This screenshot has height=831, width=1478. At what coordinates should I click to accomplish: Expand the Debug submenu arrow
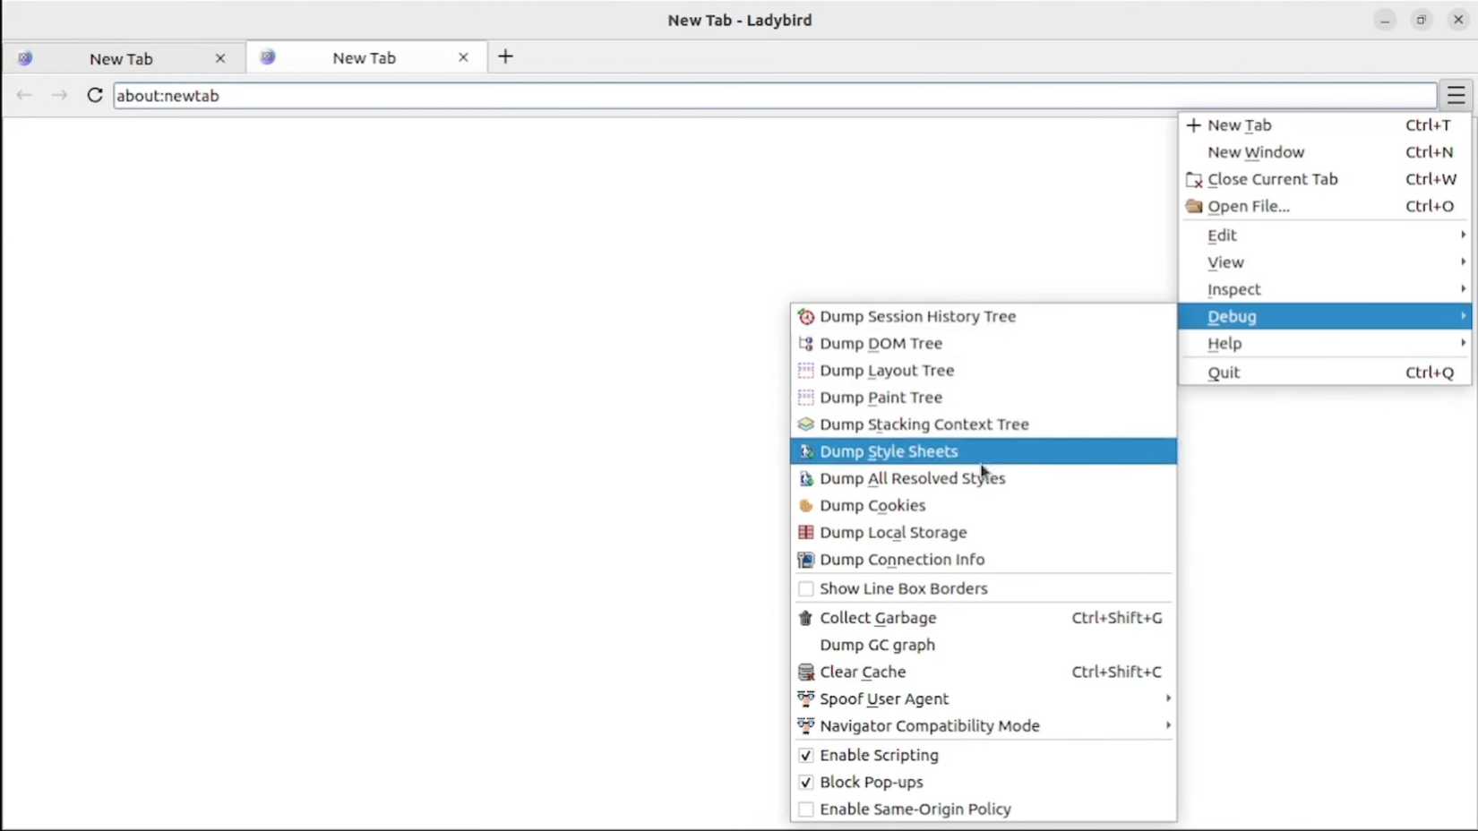tap(1463, 316)
